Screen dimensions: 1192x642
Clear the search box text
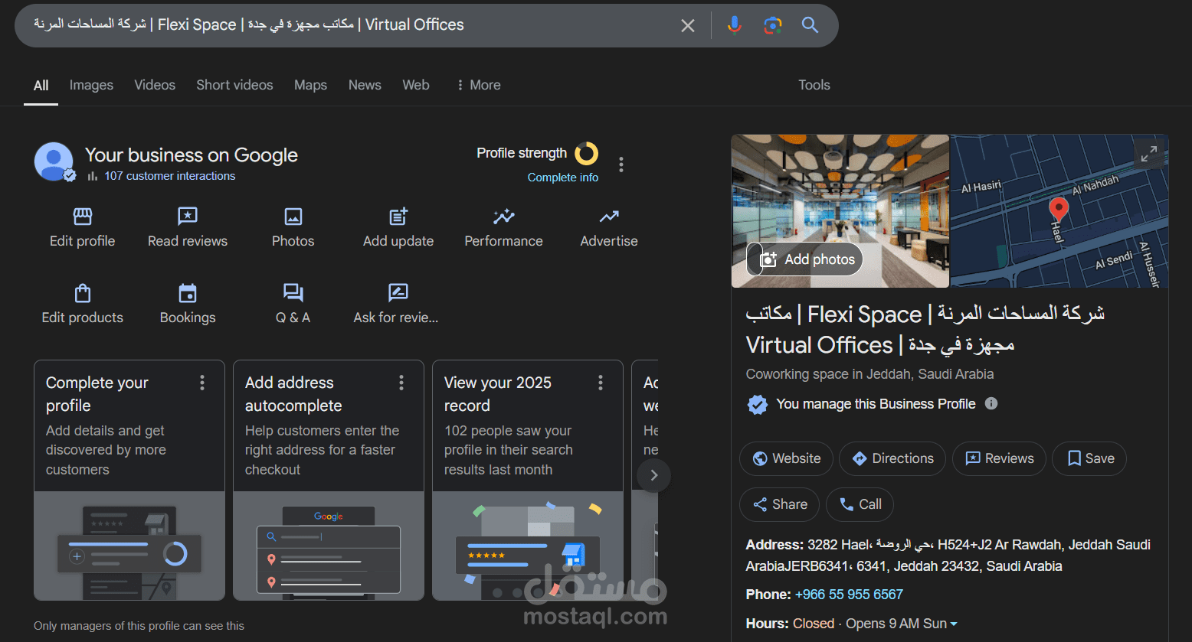click(x=688, y=25)
